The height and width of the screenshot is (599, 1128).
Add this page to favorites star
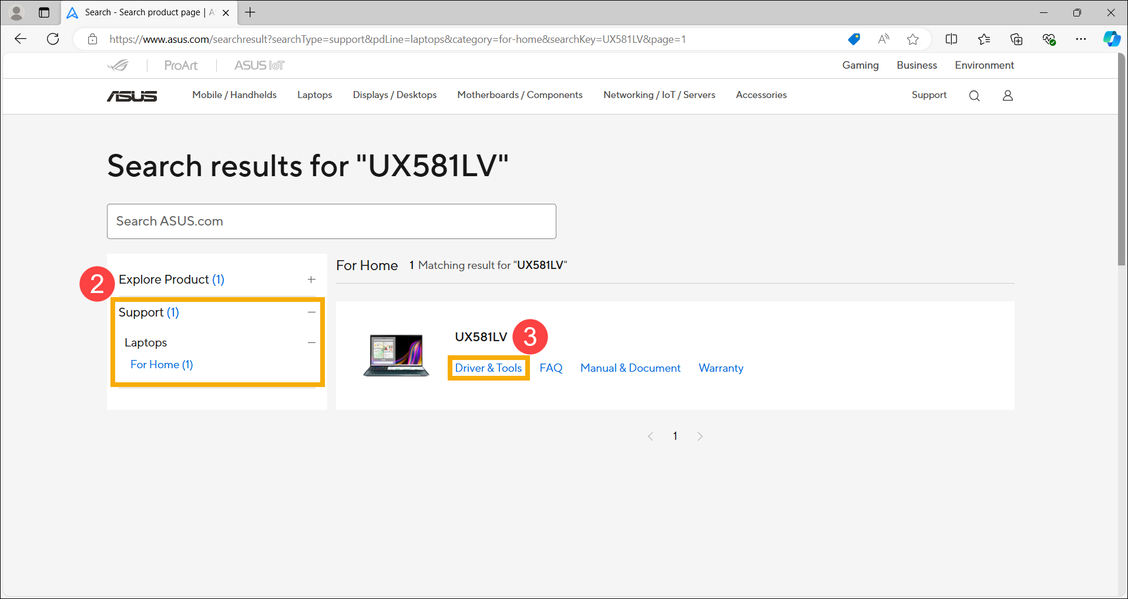coord(912,39)
